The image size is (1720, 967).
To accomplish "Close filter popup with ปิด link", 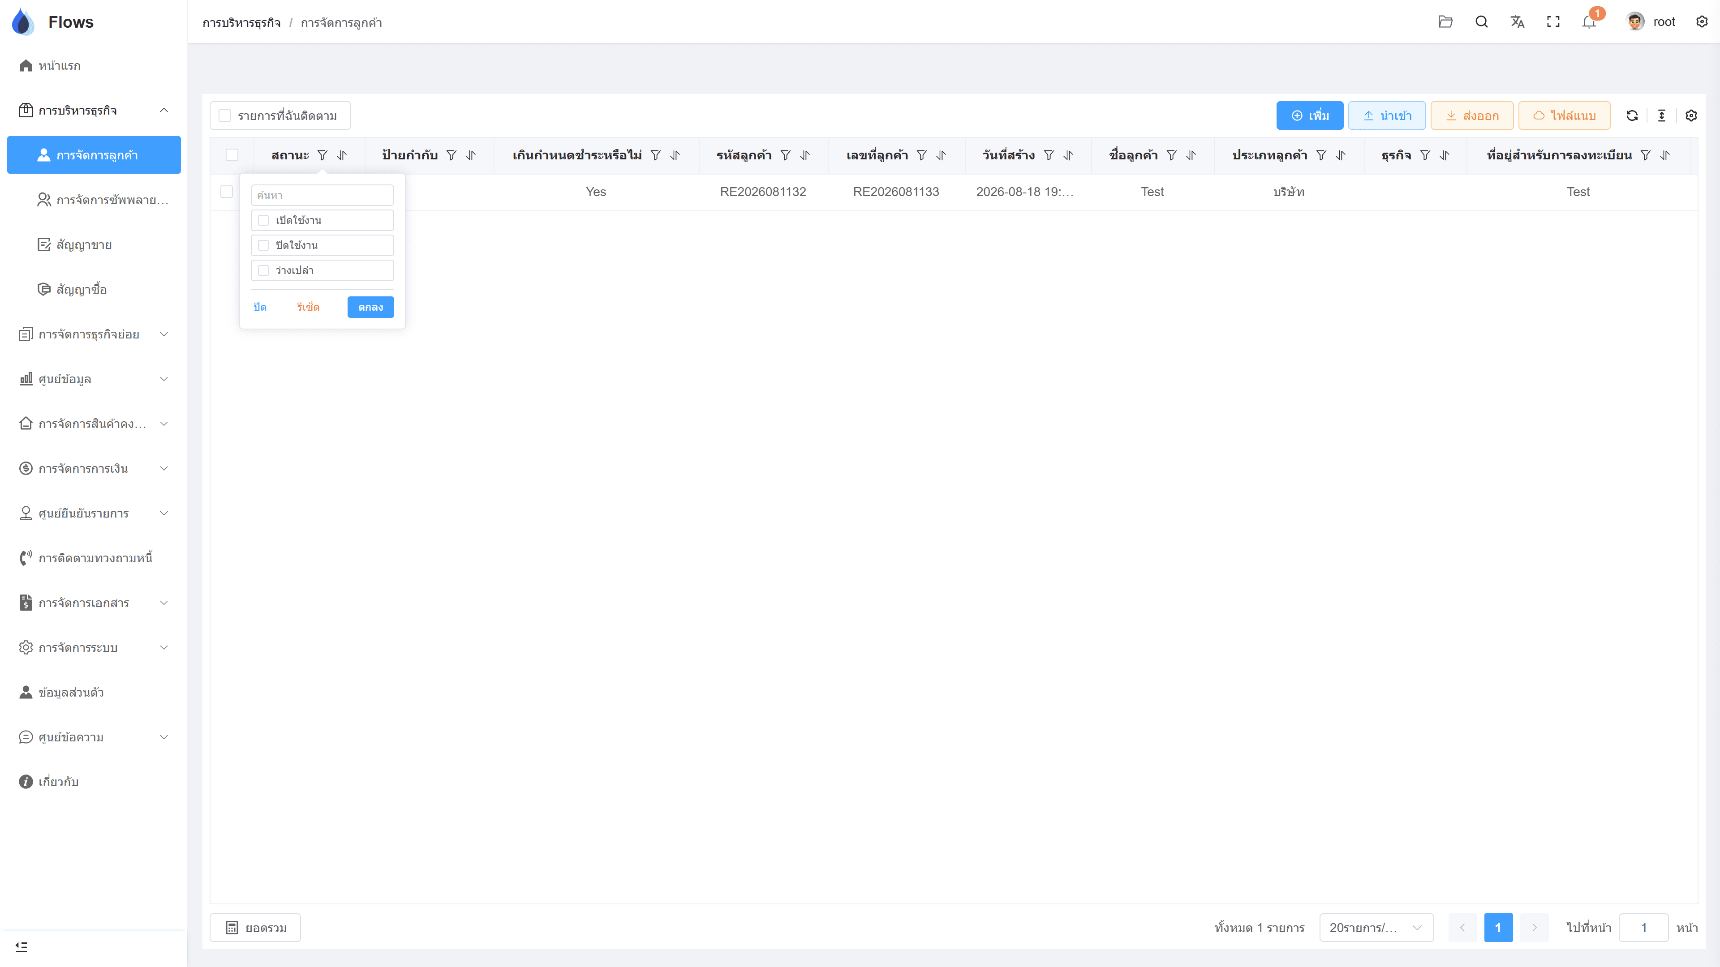I will (260, 307).
